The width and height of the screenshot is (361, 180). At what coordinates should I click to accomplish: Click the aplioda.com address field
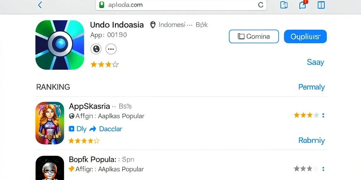181,5
